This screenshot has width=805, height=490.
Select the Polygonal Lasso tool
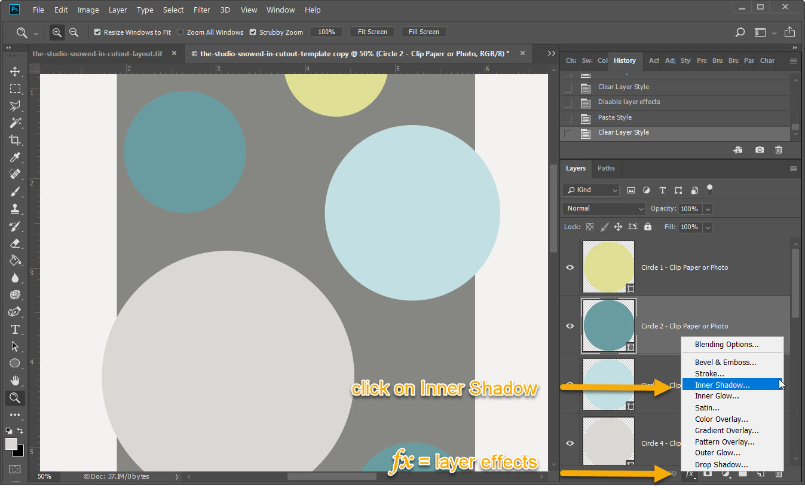pyautogui.click(x=15, y=106)
